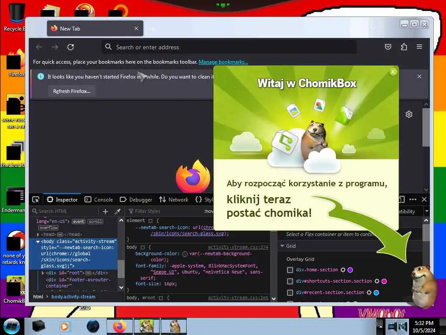Expand the div id root node
Viewport: 446px width, 335px height.
pos(43,273)
